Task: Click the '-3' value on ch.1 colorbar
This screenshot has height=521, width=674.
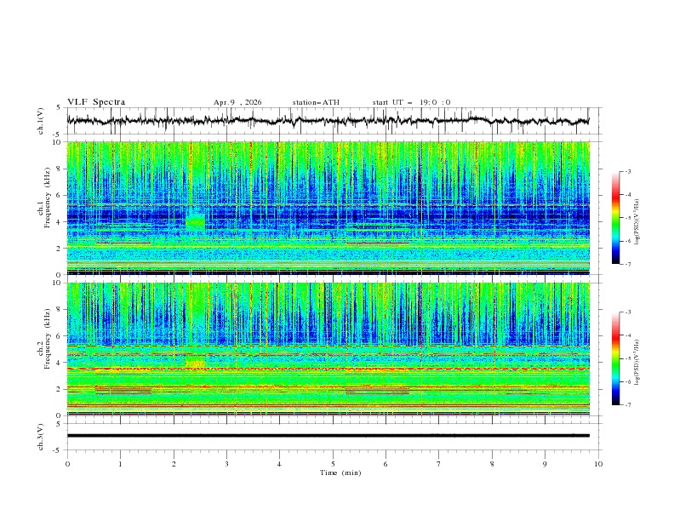Action: [x=627, y=171]
